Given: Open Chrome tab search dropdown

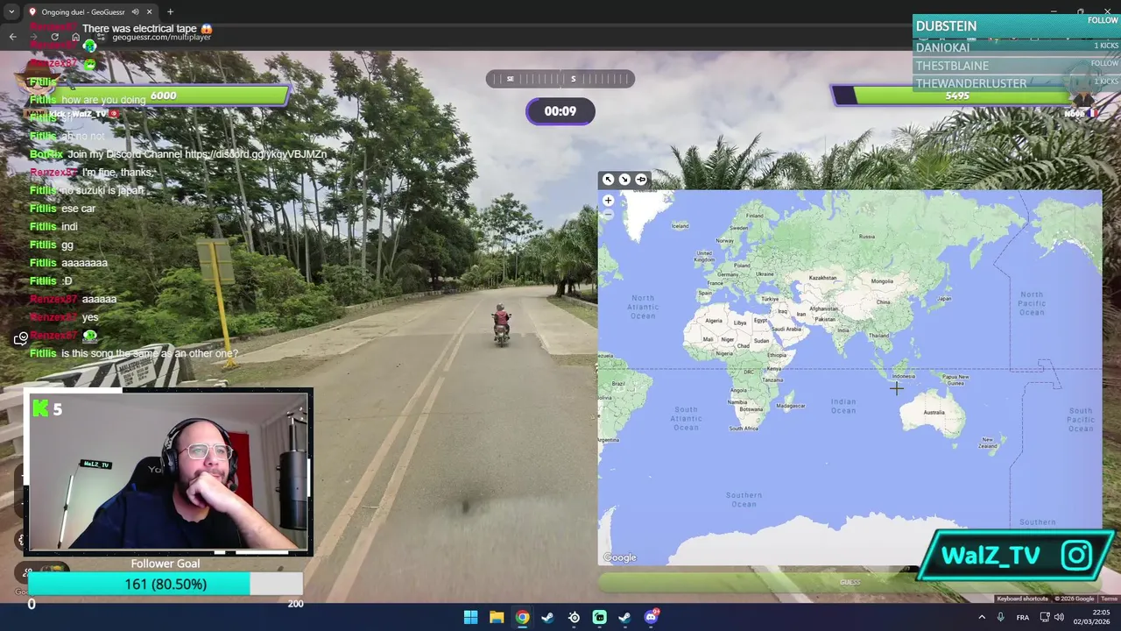Looking at the screenshot, I should [x=11, y=12].
